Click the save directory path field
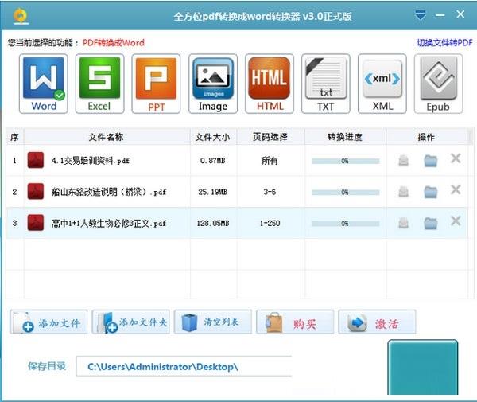This screenshot has width=477, height=402. 183,366
